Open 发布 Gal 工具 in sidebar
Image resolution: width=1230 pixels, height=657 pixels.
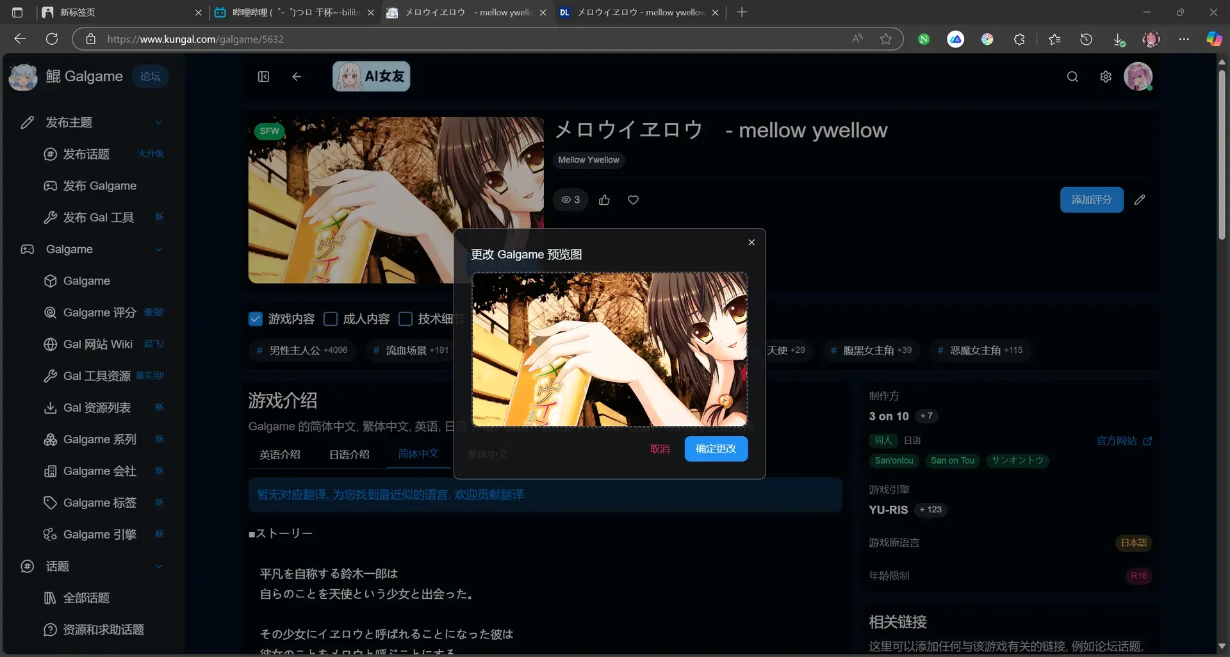coord(102,218)
